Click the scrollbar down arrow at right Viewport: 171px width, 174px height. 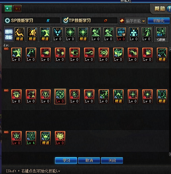170,154
